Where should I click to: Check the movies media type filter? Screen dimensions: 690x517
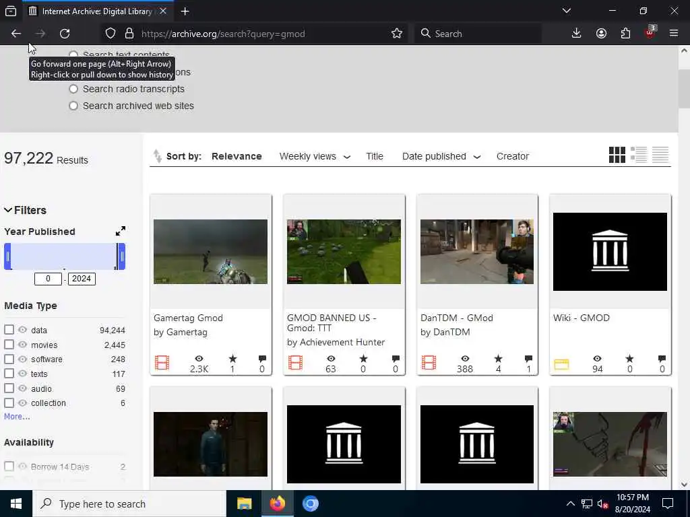[9, 344]
